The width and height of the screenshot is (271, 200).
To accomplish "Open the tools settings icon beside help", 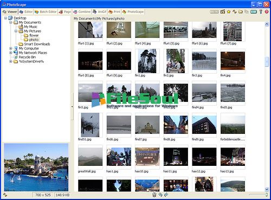I will (x=261, y=12).
